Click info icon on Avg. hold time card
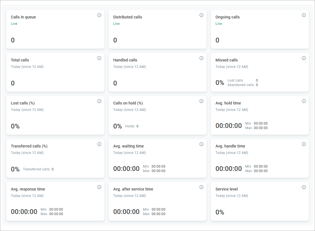Image resolution: width=315 pixels, height=231 pixels. [x=304, y=101]
